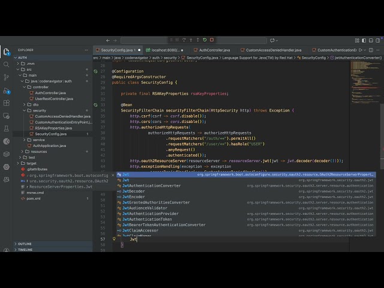
Task: Expand the .mvn folder
Action: 18,64
